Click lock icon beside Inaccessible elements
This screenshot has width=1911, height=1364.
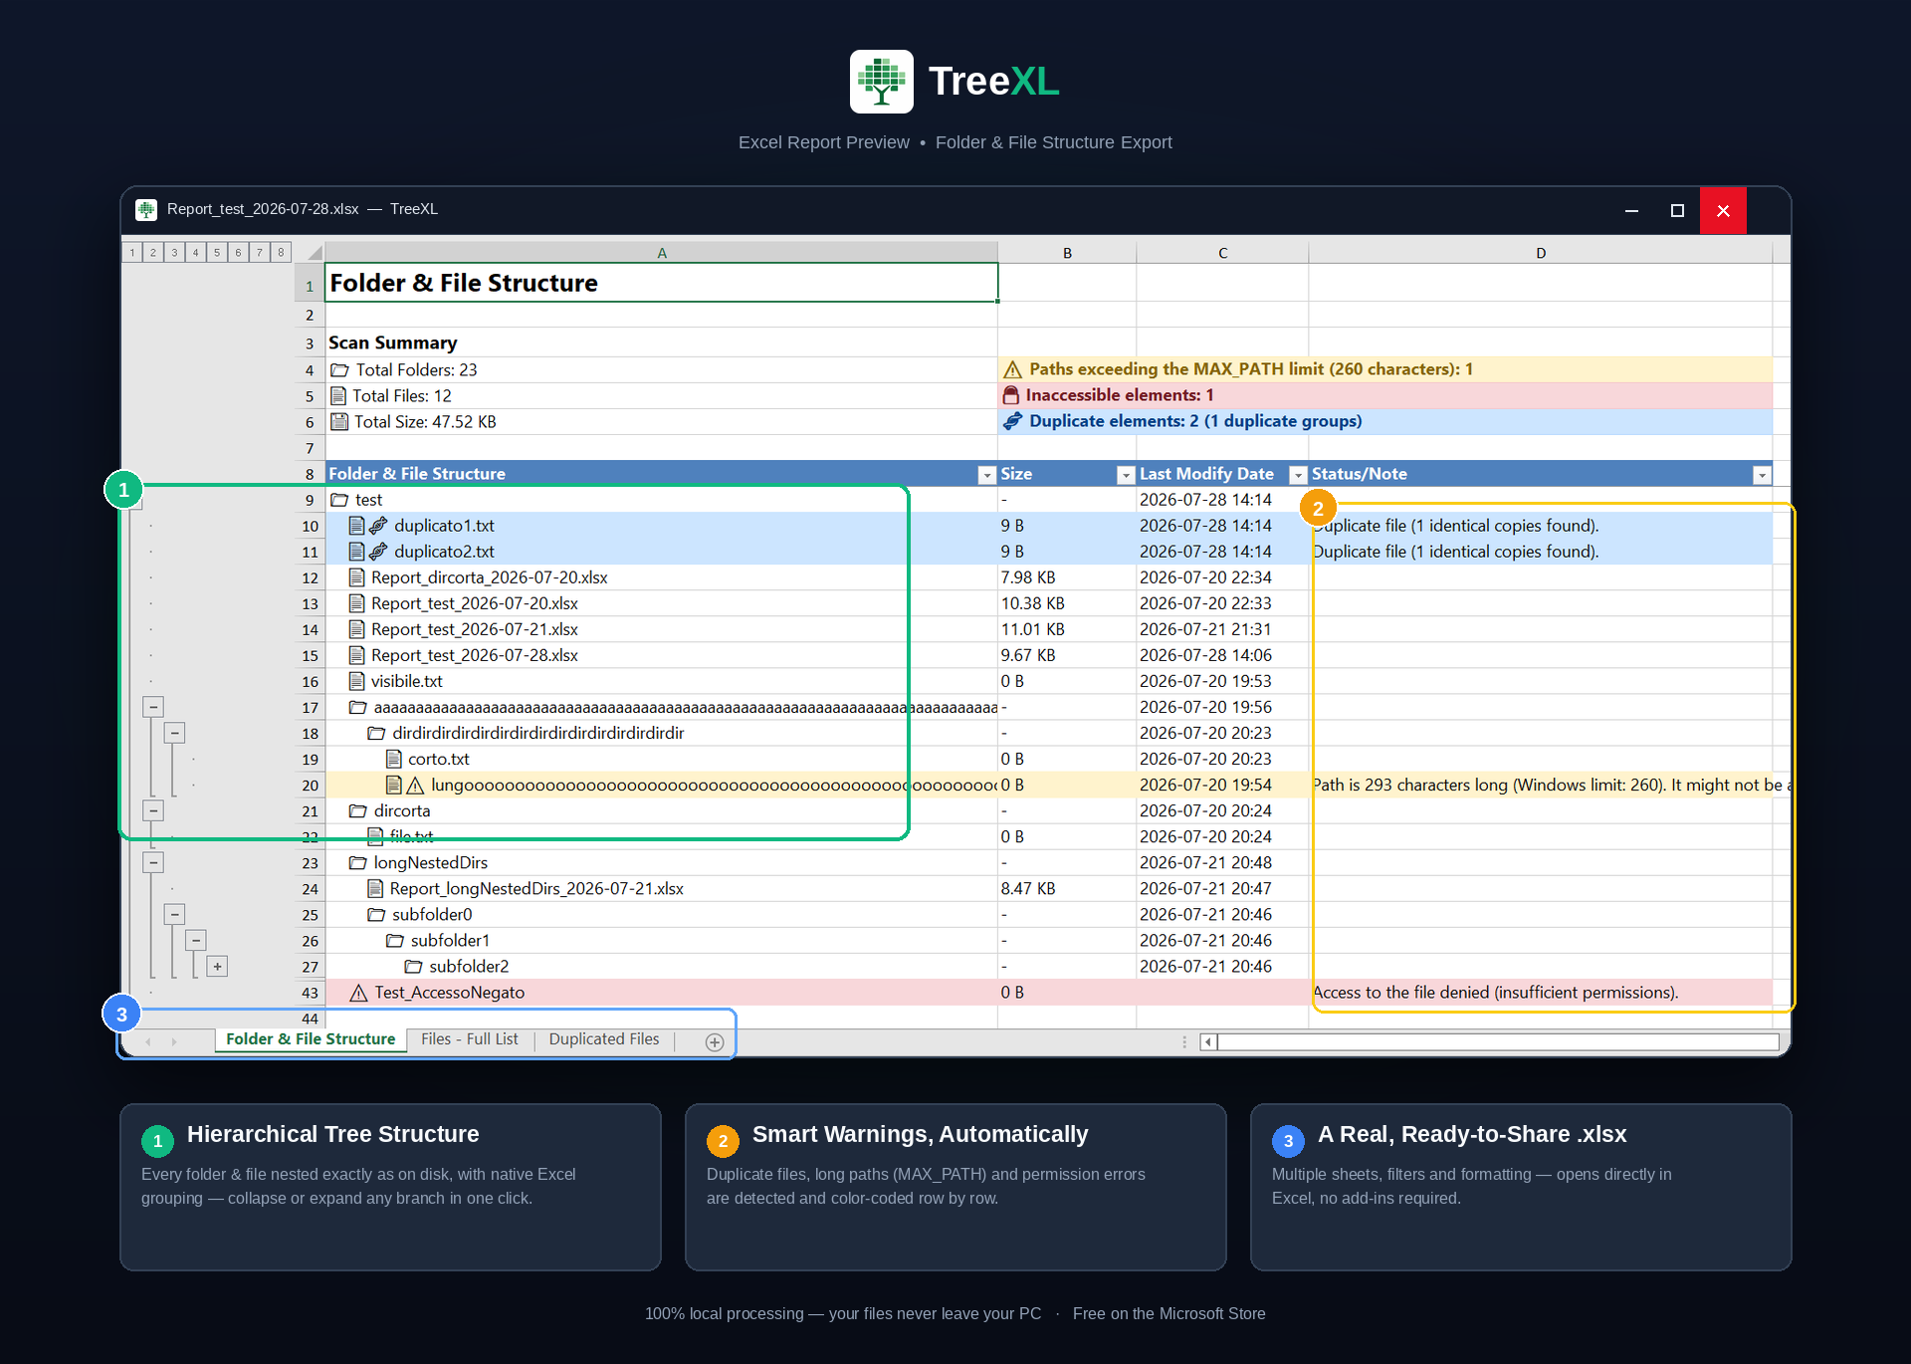tap(1011, 395)
